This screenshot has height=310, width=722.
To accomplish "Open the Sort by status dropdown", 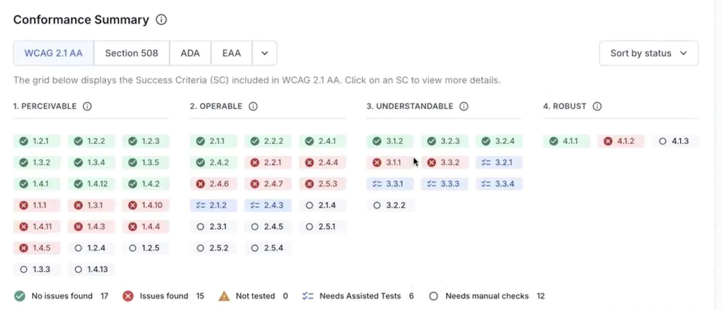I will tap(648, 53).
